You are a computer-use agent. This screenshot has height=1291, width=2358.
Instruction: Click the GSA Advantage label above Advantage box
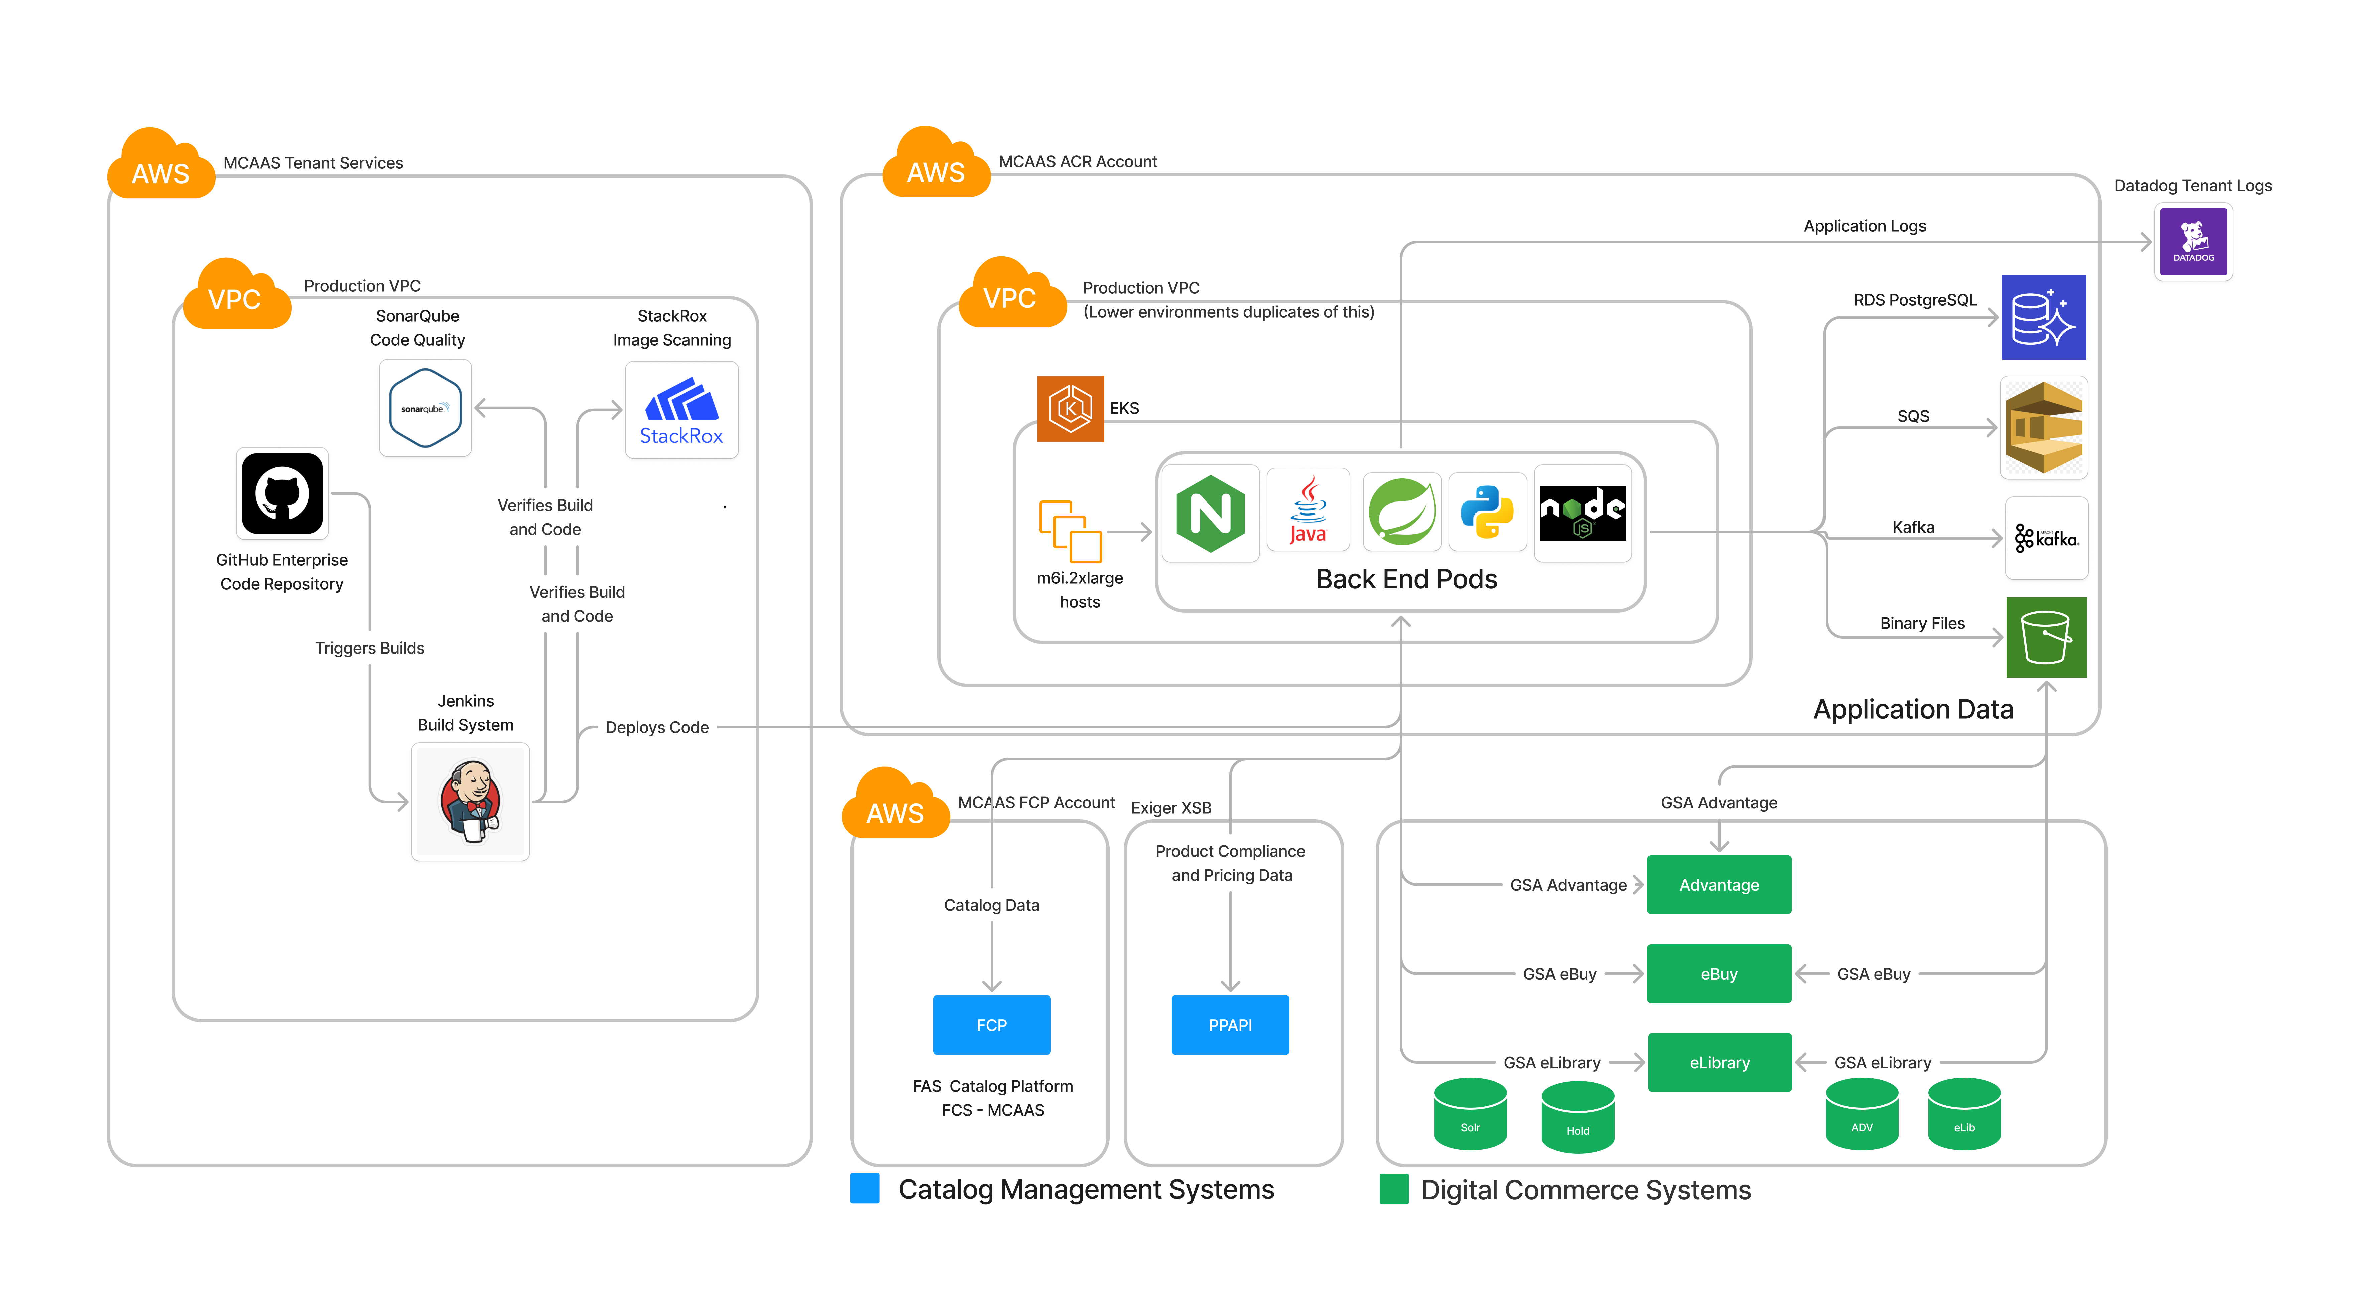tap(1719, 803)
